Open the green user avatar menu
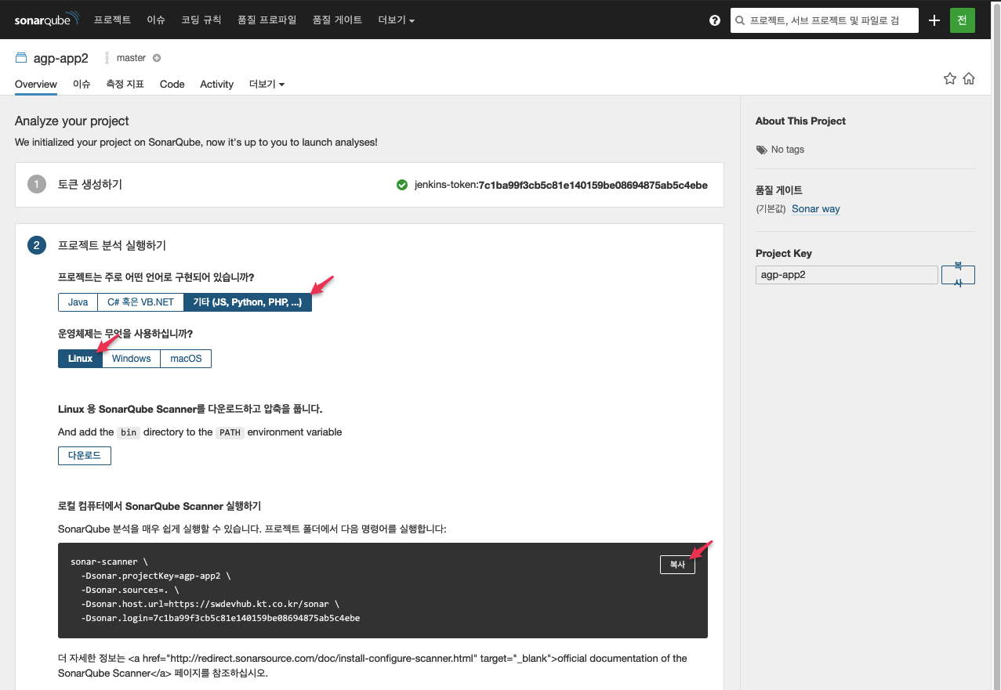 click(962, 20)
